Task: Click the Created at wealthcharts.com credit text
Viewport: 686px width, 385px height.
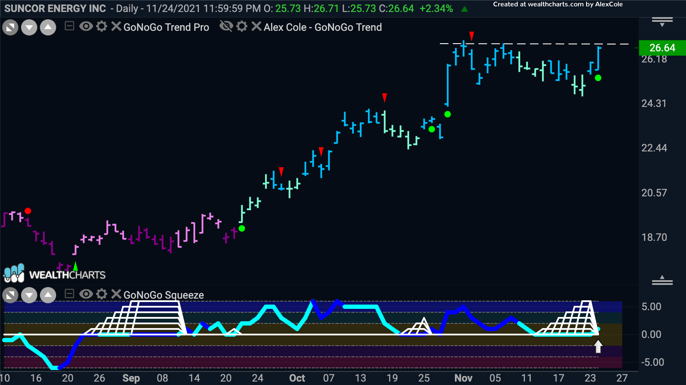Action: 558,4
